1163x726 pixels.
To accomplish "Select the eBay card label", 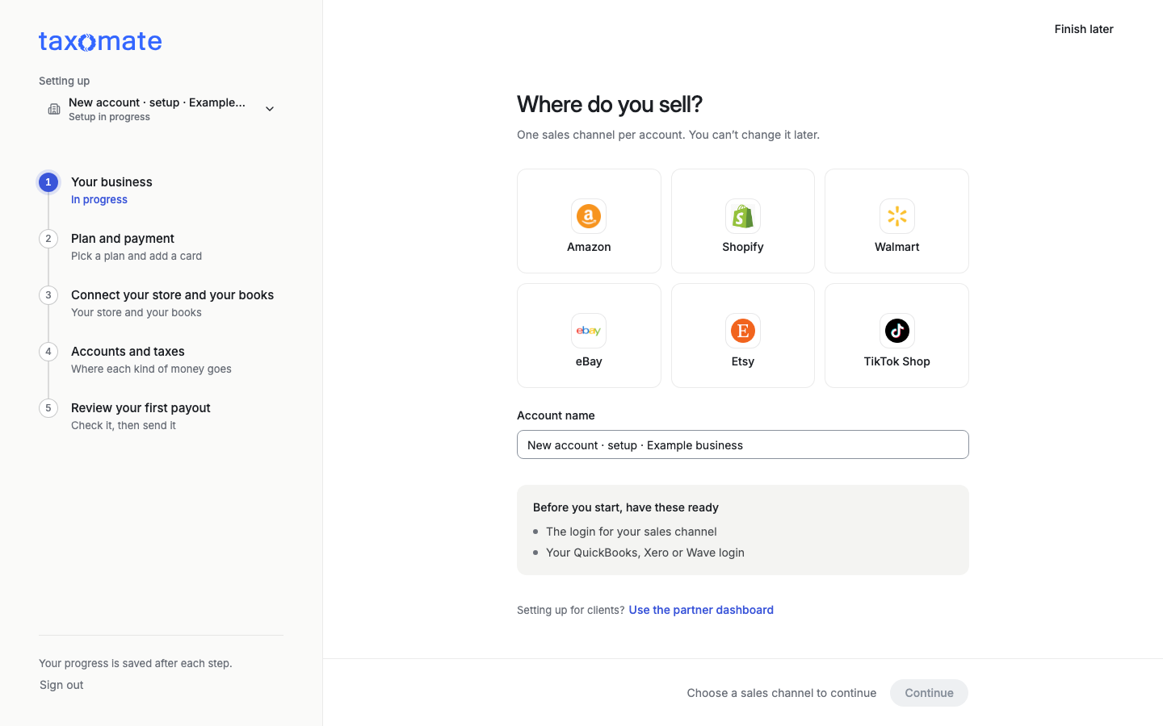I will (x=589, y=361).
